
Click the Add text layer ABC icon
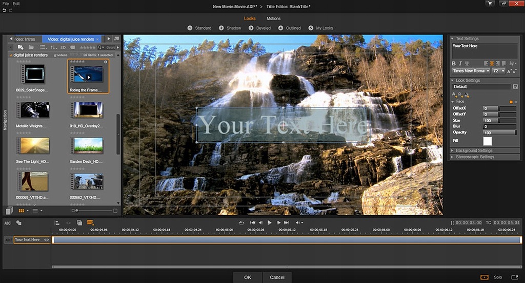[x=7, y=223]
